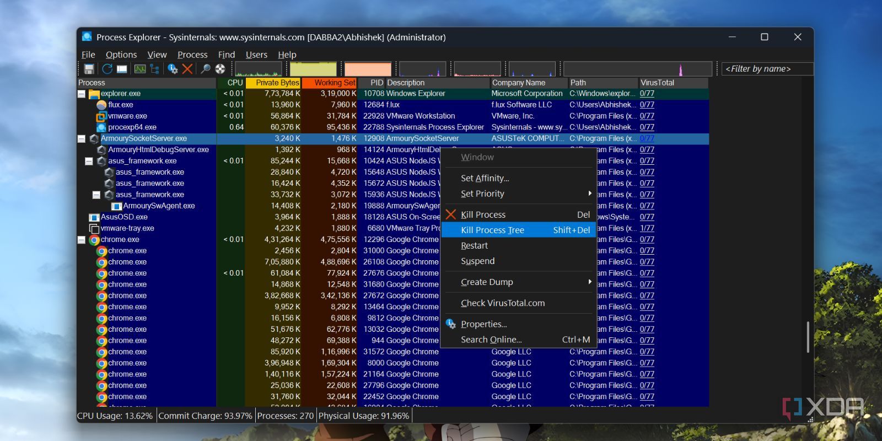Image resolution: width=882 pixels, height=441 pixels.
Task: Click the yellow commit history mini graph
Action: [313, 69]
